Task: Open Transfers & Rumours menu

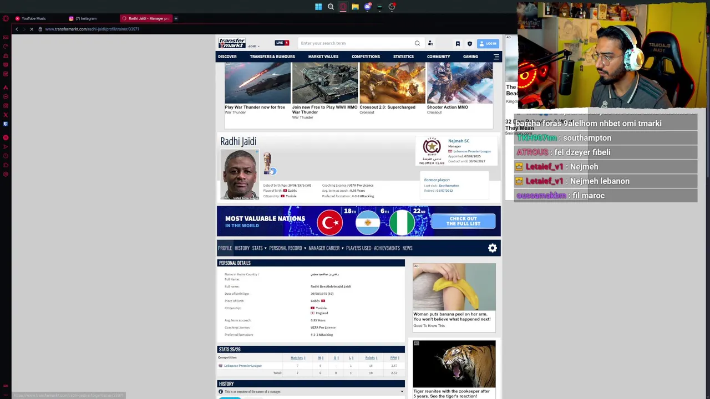Action: [272, 57]
